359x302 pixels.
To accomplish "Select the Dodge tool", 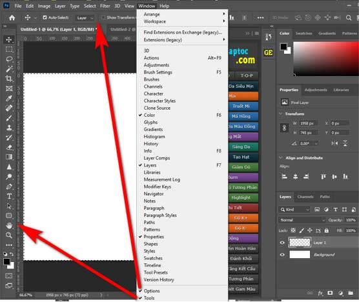I will click(9, 177).
